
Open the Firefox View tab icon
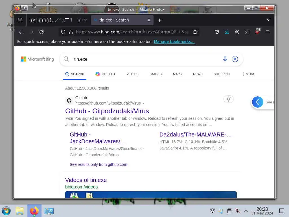[20, 20]
